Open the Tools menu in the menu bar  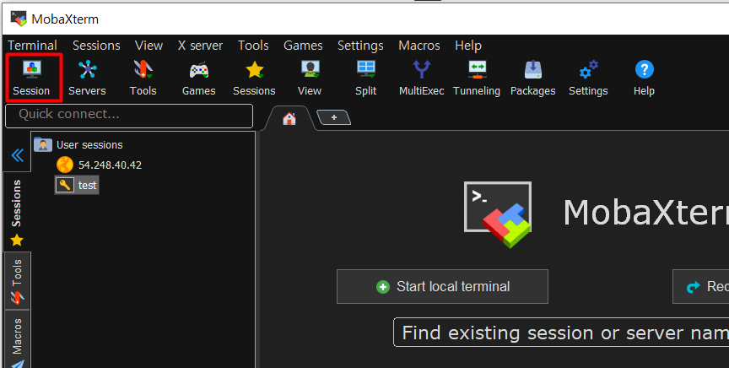[x=253, y=46]
